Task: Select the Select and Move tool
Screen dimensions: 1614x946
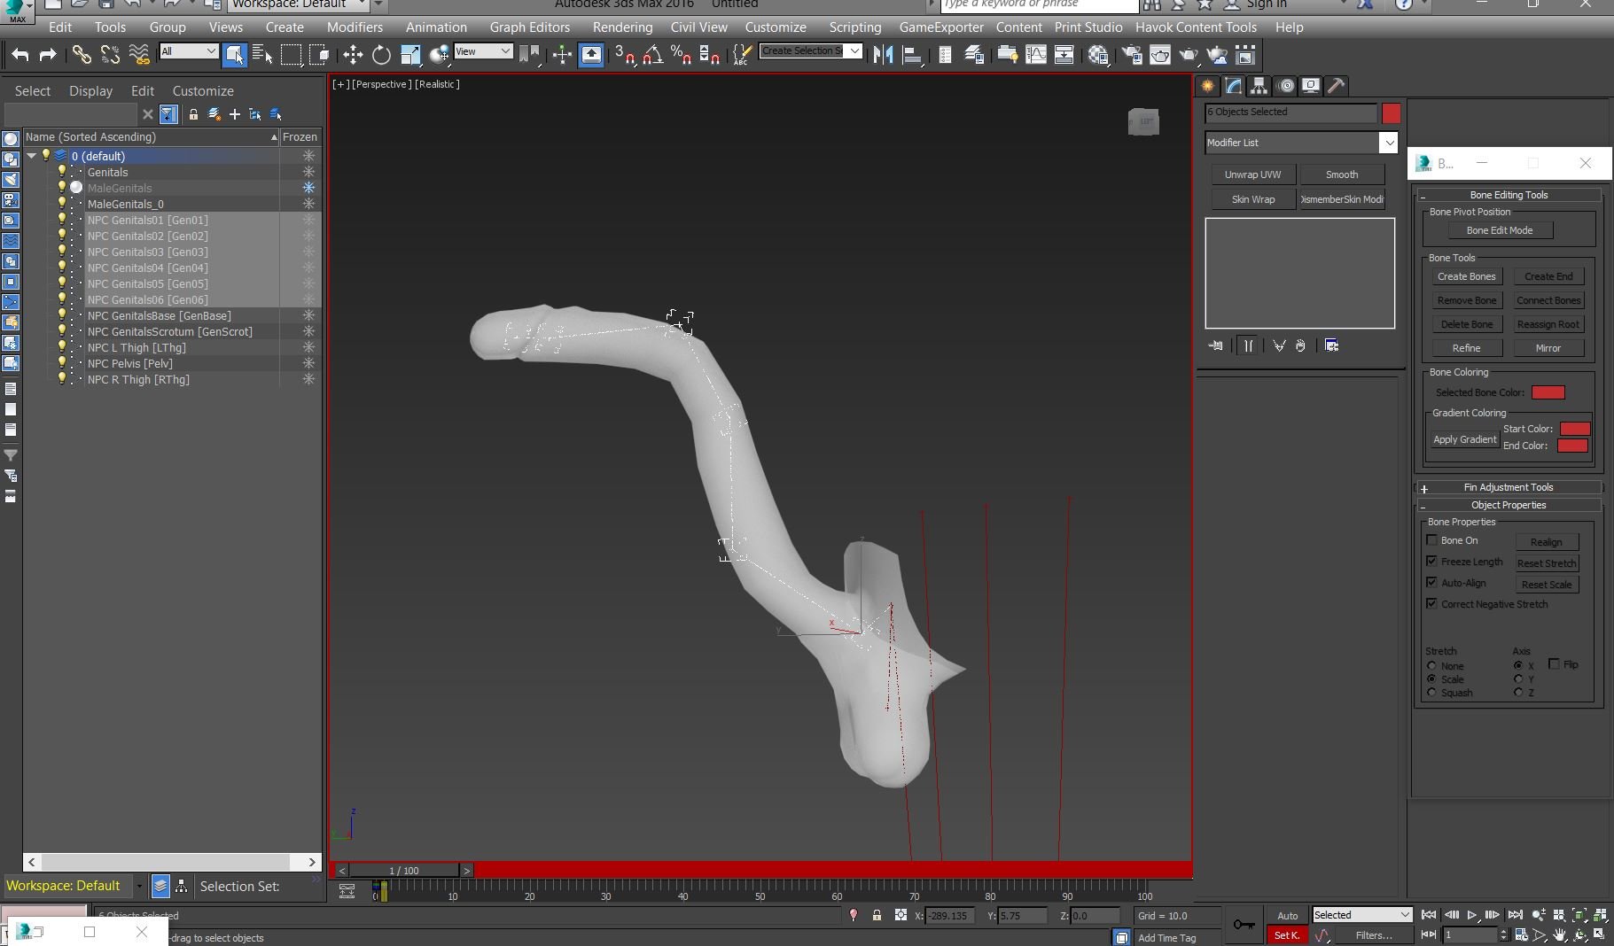Action: click(353, 55)
